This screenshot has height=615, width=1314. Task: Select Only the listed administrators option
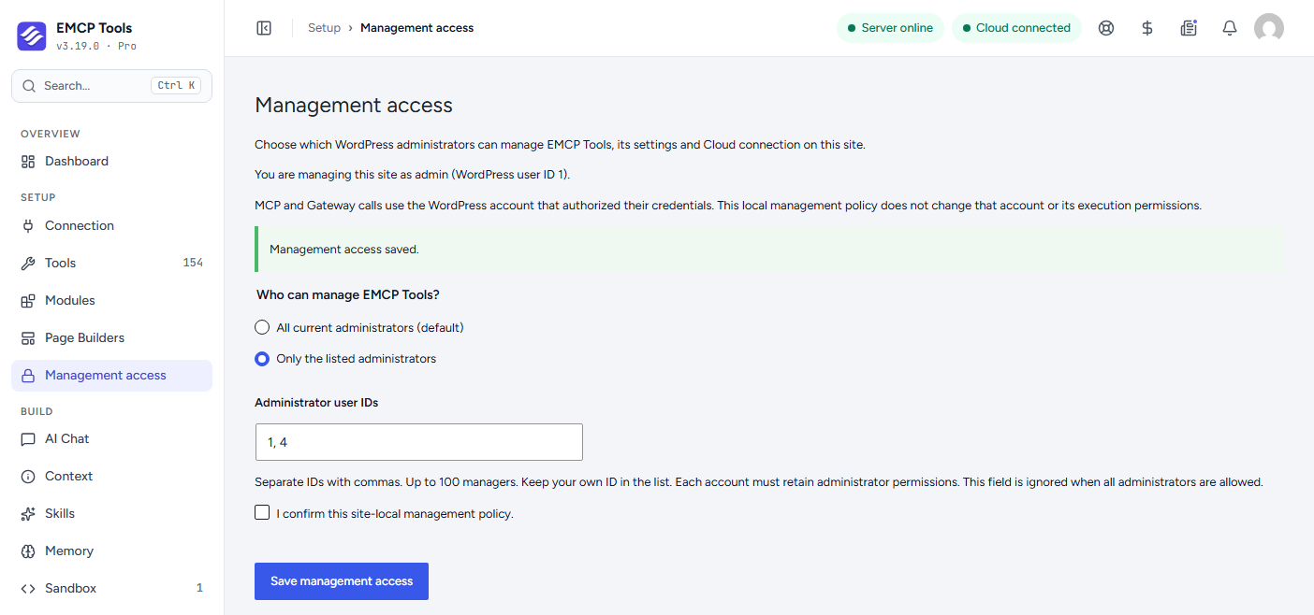[x=262, y=359]
